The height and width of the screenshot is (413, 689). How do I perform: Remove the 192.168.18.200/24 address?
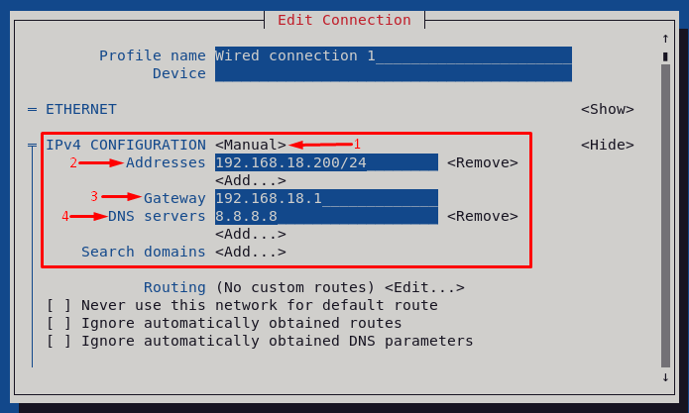coord(483,162)
